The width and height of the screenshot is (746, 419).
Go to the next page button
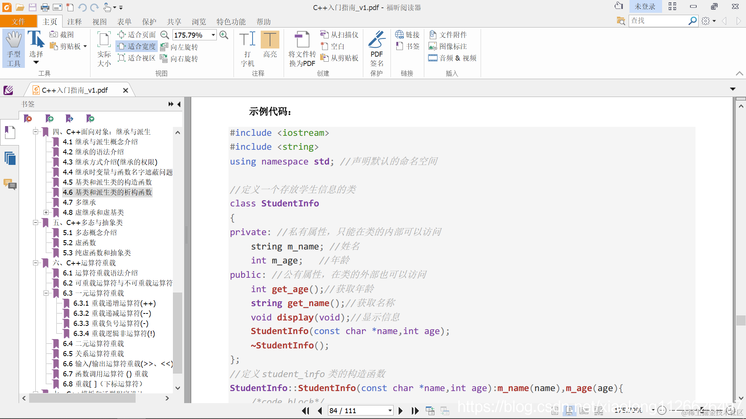pos(401,410)
